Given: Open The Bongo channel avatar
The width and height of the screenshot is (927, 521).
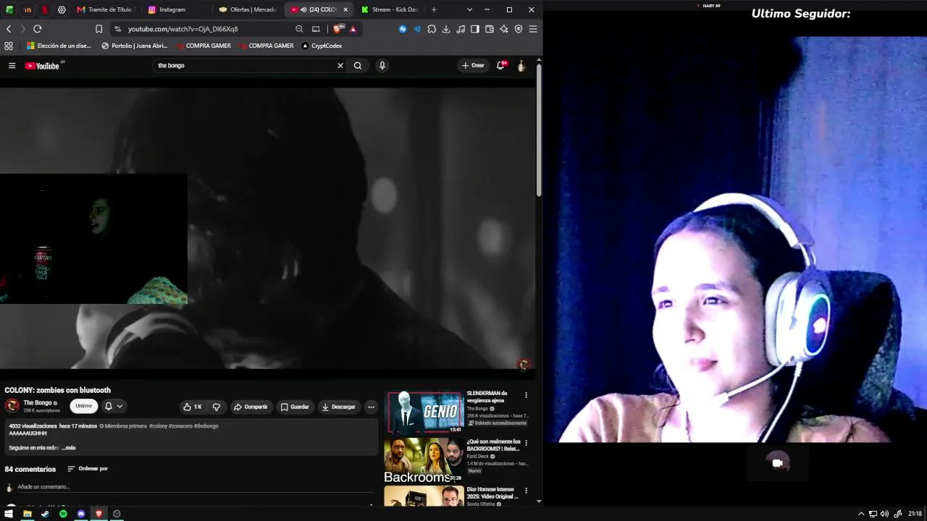Looking at the screenshot, I should pyautogui.click(x=12, y=407).
